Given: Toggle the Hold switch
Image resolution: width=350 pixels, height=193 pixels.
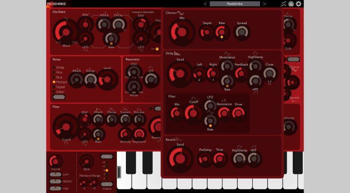Looking at the screenshot, I should pyautogui.click(x=55, y=188).
